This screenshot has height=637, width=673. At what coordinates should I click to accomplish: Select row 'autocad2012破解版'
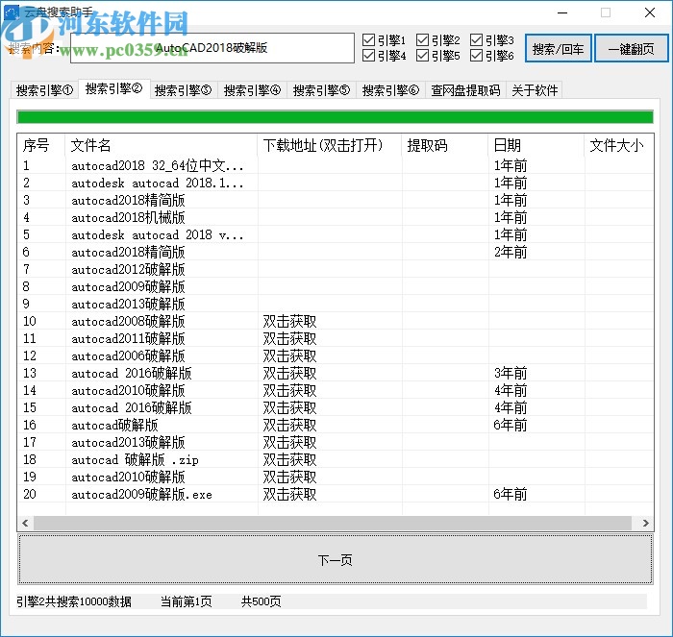(x=336, y=269)
